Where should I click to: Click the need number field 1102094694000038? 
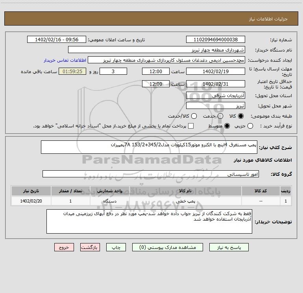click(x=216, y=39)
